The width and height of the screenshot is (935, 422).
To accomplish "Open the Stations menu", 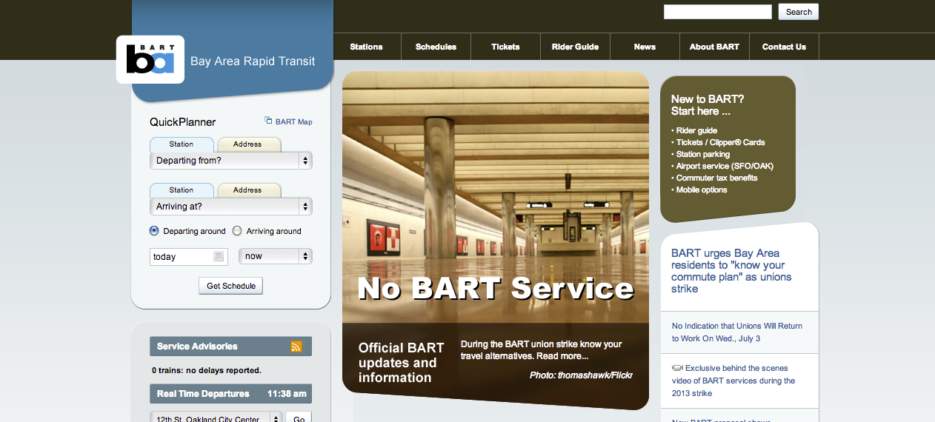I will [x=366, y=47].
